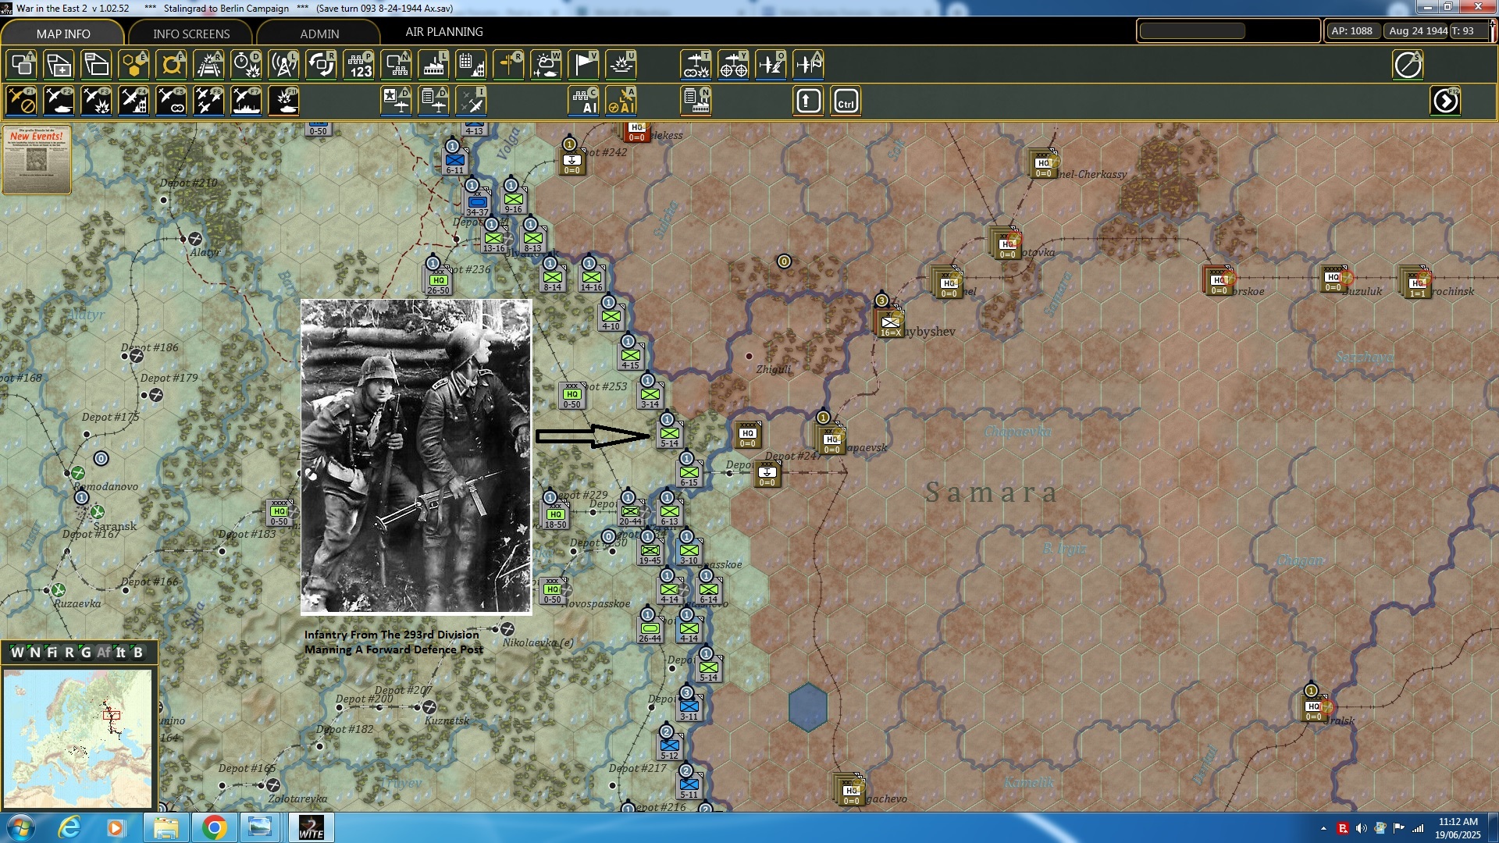Toggle the radio tower display icon (L)

point(284,65)
